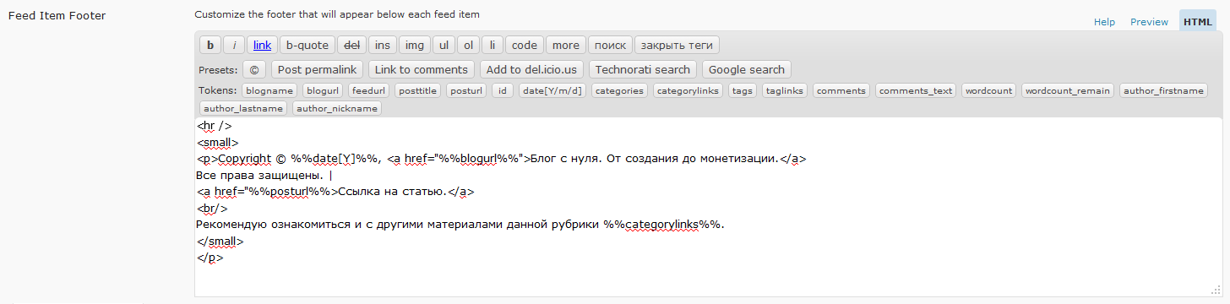Viewport: 1230px width, 304px height.
Task: Insert unordered list with ul button
Action: coord(444,46)
